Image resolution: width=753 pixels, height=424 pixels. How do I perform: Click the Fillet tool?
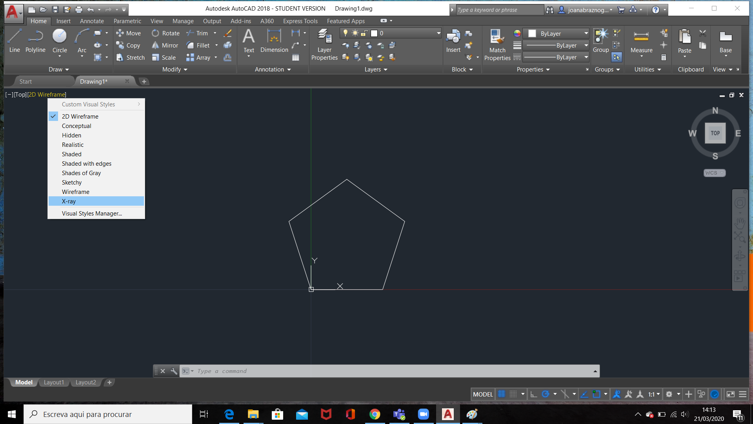pos(198,46)
